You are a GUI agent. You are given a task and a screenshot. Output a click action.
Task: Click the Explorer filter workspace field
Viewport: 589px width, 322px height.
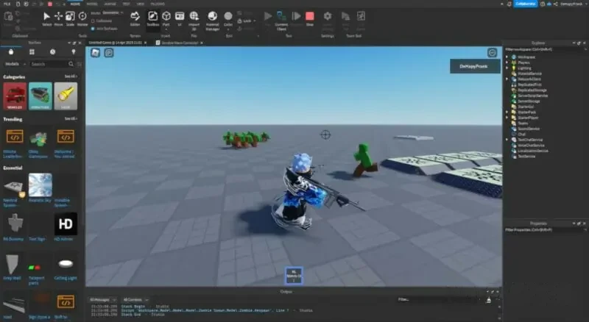tap(544, 49)
